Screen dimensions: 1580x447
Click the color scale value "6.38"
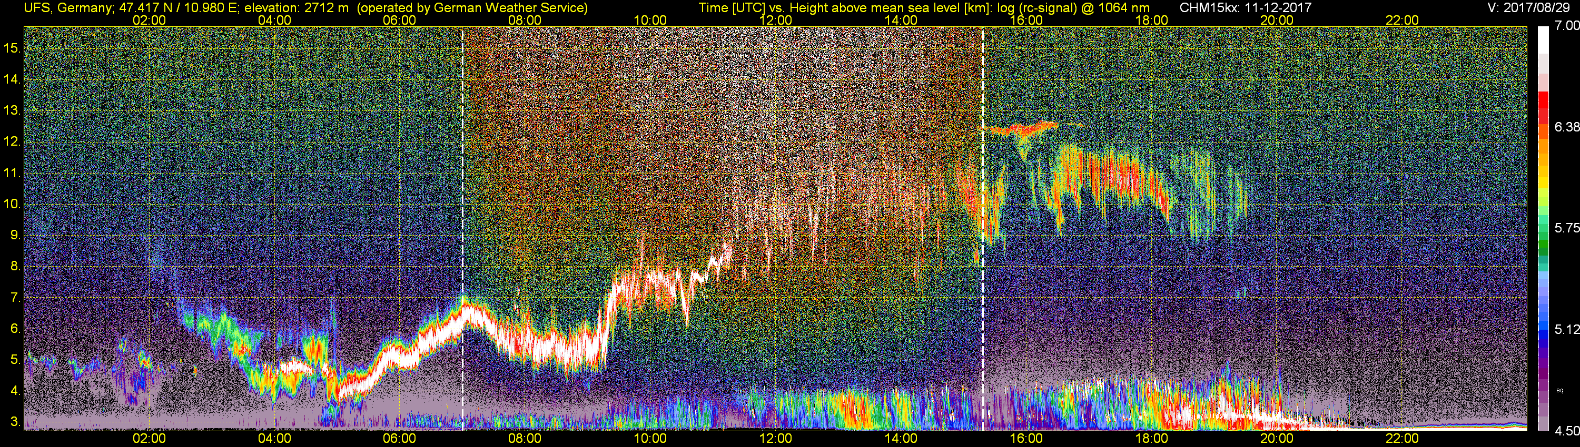click(x=1567, y=127)
